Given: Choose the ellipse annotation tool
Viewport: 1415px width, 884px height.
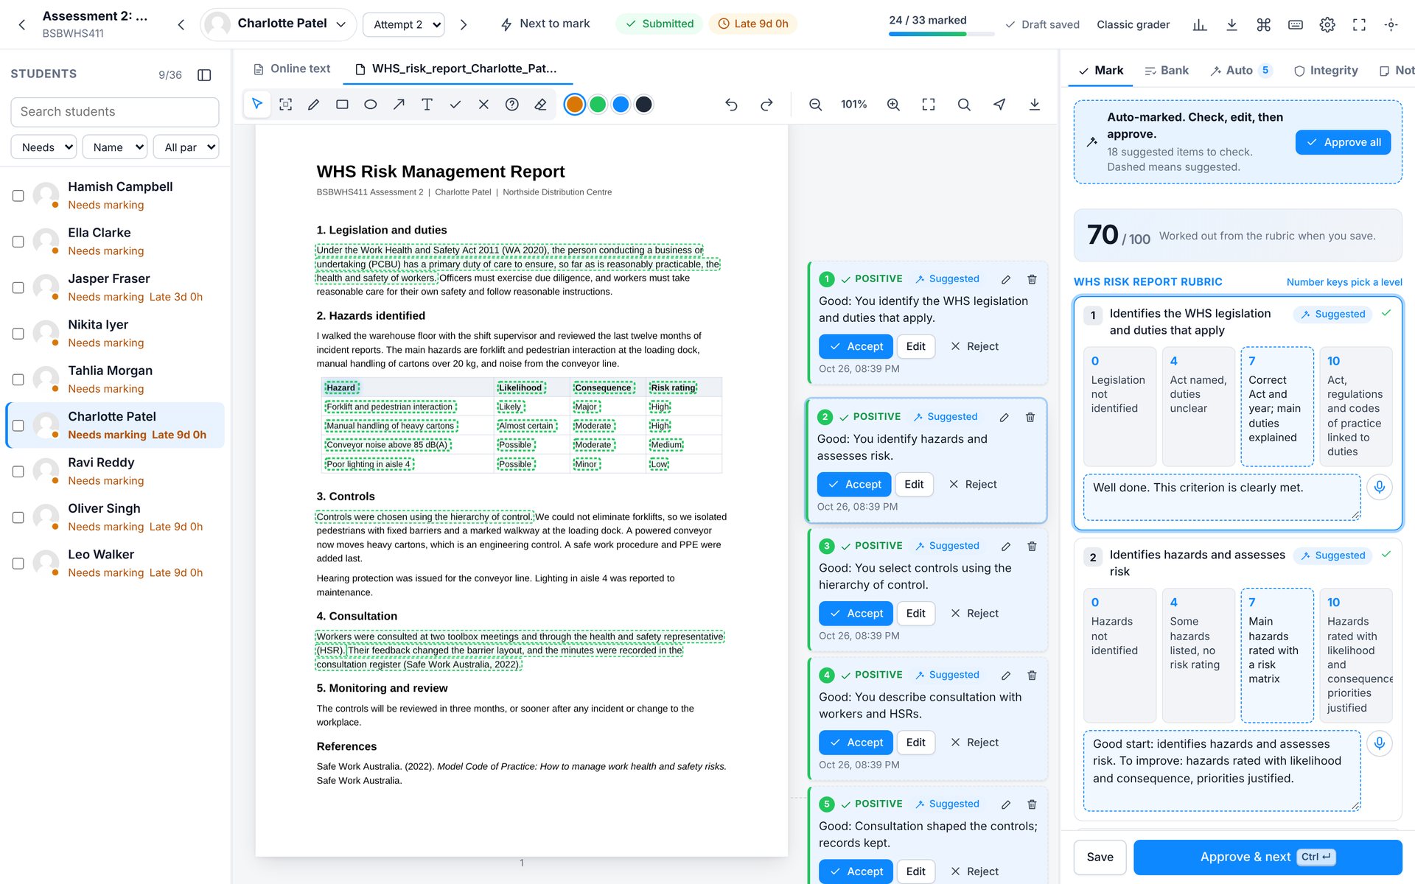Looking at the screenshot, I should coord(371,105).
